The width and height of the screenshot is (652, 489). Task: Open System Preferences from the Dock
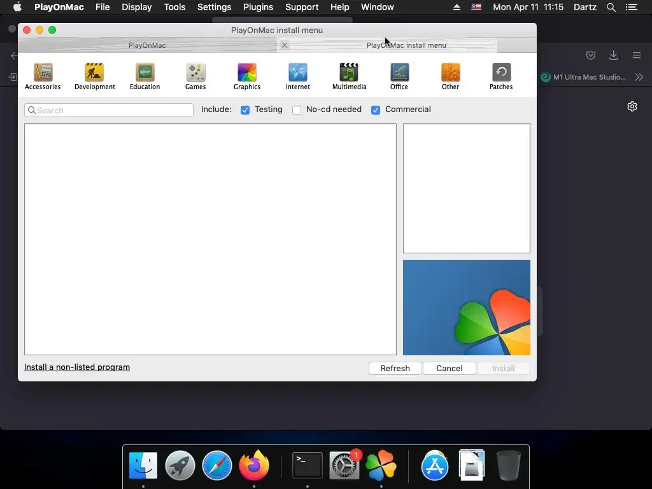344,465
